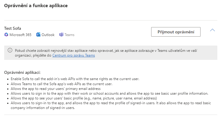Click the work or school accounts permission
The image size is (220, 117).
tap(110, 93)
